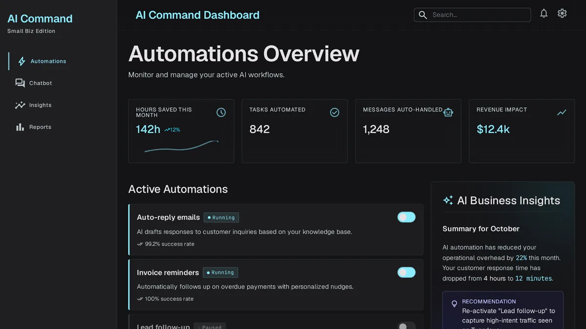Click the Search input field
Screen dimensions: 586x329
pyautogui.click(x=472, y=15)
